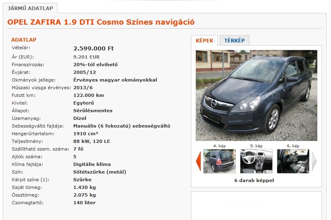This screenshot has height=220, width=331.
Task: Open the 5. kép dashboard thumbnail
Action: point(256,161)
